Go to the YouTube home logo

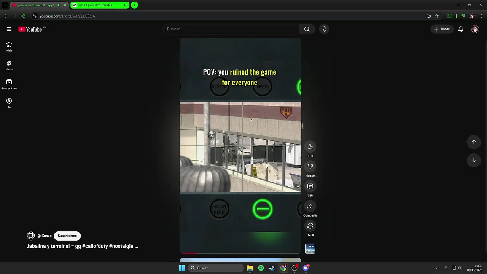tap(30, 29)
